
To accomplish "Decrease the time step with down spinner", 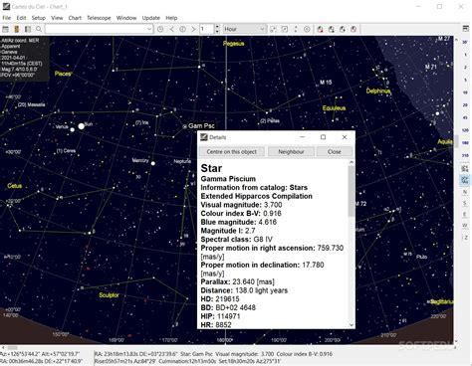I will (x=217, y=32).
